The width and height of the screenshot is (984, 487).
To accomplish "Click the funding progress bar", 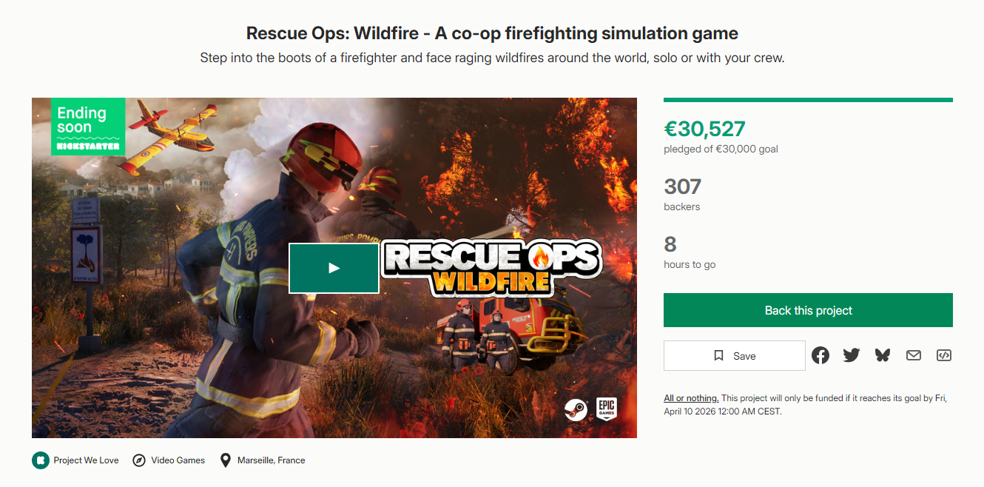I will [x=808, y=100].
